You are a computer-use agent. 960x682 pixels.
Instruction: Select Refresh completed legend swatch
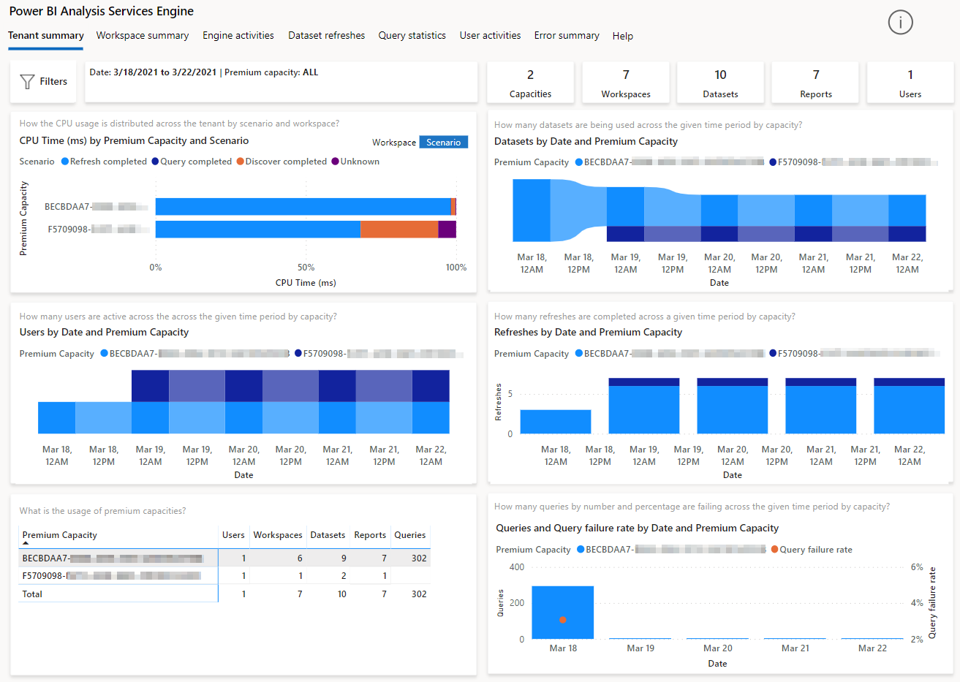coord(65,162)
